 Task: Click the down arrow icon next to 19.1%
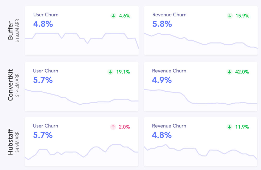110,72
